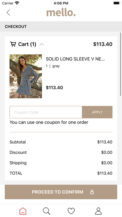Open the home tab icon

pyautogui.click(x=23, y=211)
